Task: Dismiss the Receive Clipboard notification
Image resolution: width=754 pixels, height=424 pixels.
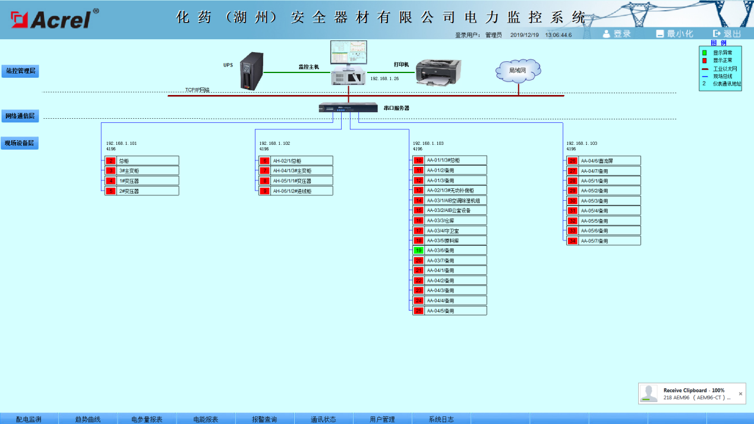Action: (x=740, y=394)
